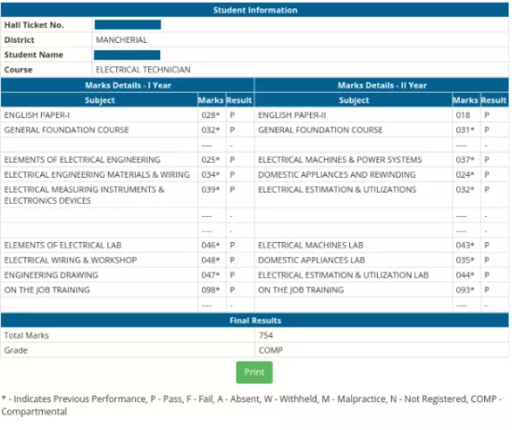
Task: Click the redacted Hall Ticket number field
Action: tap(128, 25)
